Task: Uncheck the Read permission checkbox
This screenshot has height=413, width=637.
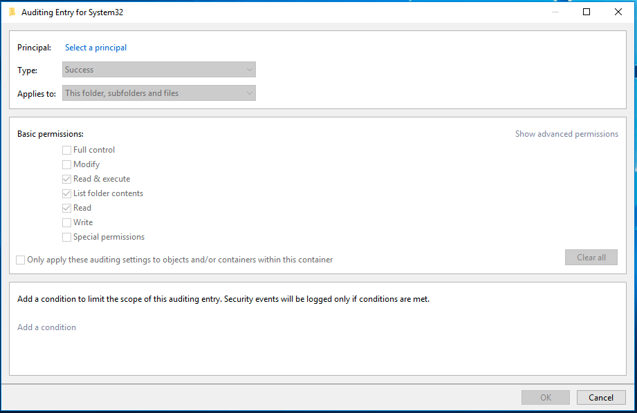Action: [66, 208]
